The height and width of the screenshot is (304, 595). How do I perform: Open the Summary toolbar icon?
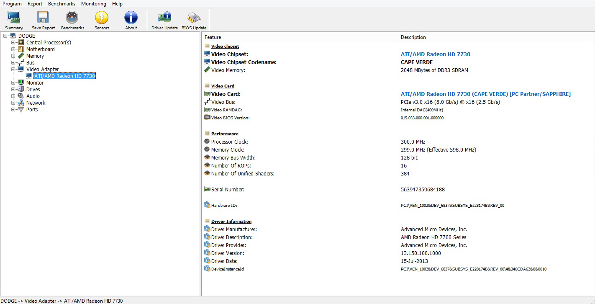(x=14, y=17)
